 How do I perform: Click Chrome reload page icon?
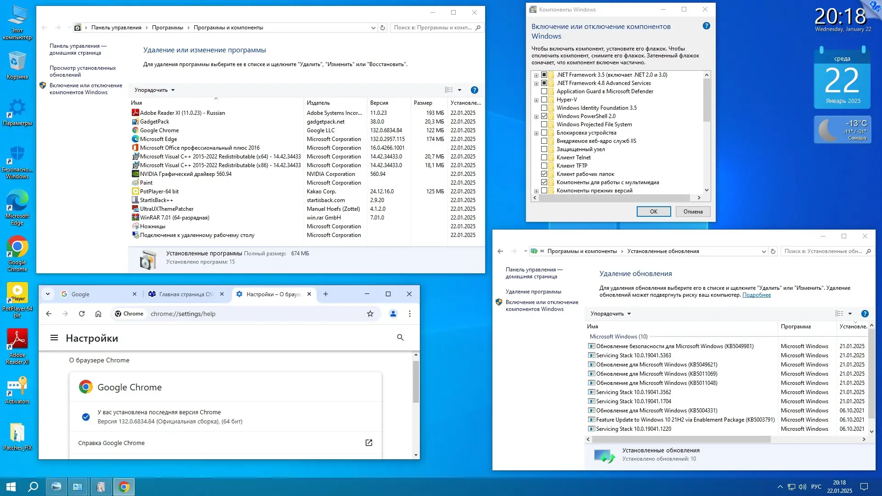[x=82, y=314]
